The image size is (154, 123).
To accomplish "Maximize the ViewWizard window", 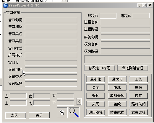I will pos(145,5).
